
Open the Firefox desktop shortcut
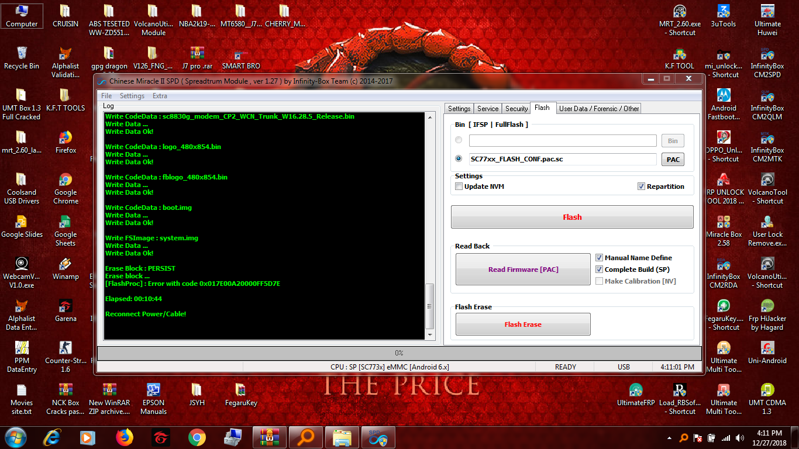(x=66, y=142)
